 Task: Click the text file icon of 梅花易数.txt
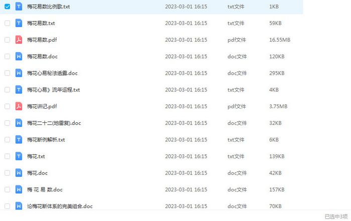click(19, 23)
